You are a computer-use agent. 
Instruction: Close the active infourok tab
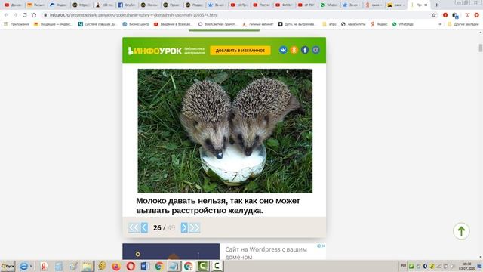(426, 5)
